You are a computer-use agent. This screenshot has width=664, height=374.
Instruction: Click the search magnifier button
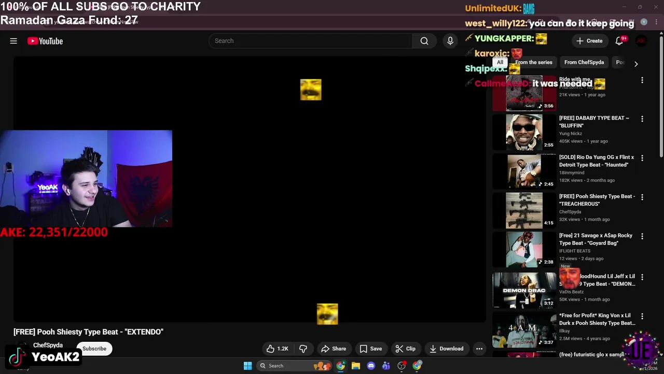tap(424, 41)
